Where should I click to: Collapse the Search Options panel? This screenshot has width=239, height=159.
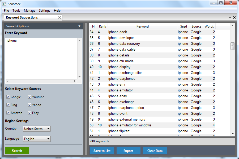coord(79,26)
